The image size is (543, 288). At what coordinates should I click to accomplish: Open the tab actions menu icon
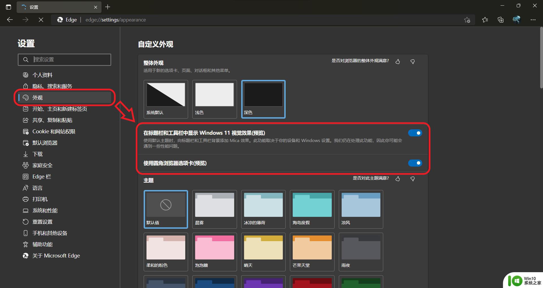click(x=8, y=7)
